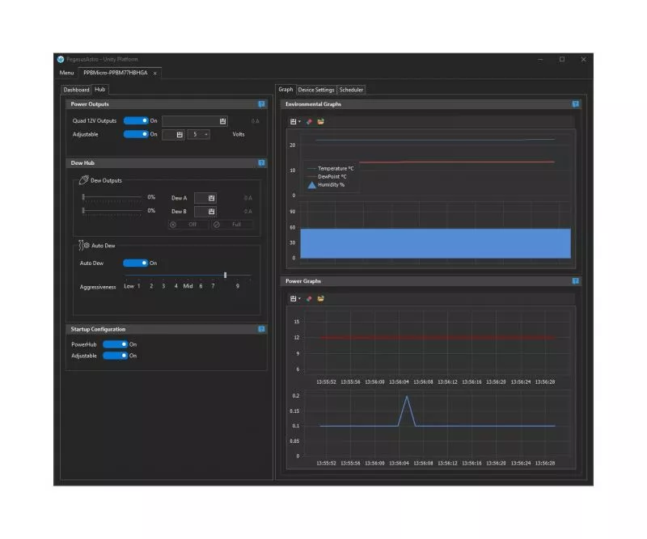Open the Device Settings tab
Viewport: 647px width, 539px height.
click(x=316, y=90)
